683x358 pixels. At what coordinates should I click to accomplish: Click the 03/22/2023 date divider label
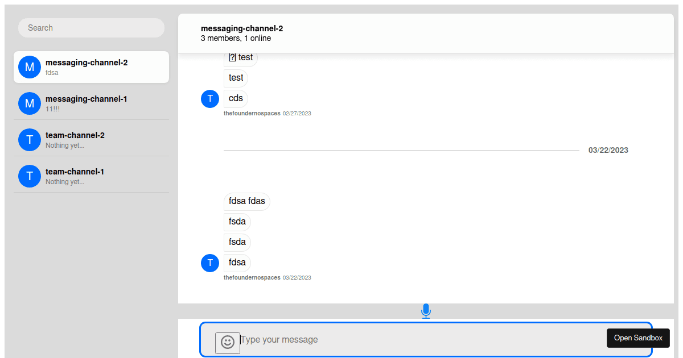coord(608,150)
